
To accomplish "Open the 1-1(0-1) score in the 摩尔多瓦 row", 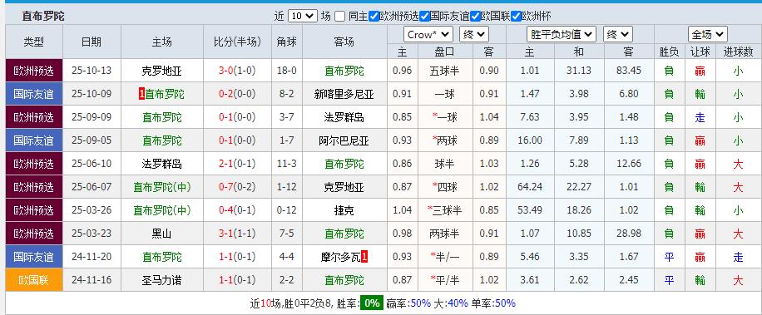I will tap(237, 257).
